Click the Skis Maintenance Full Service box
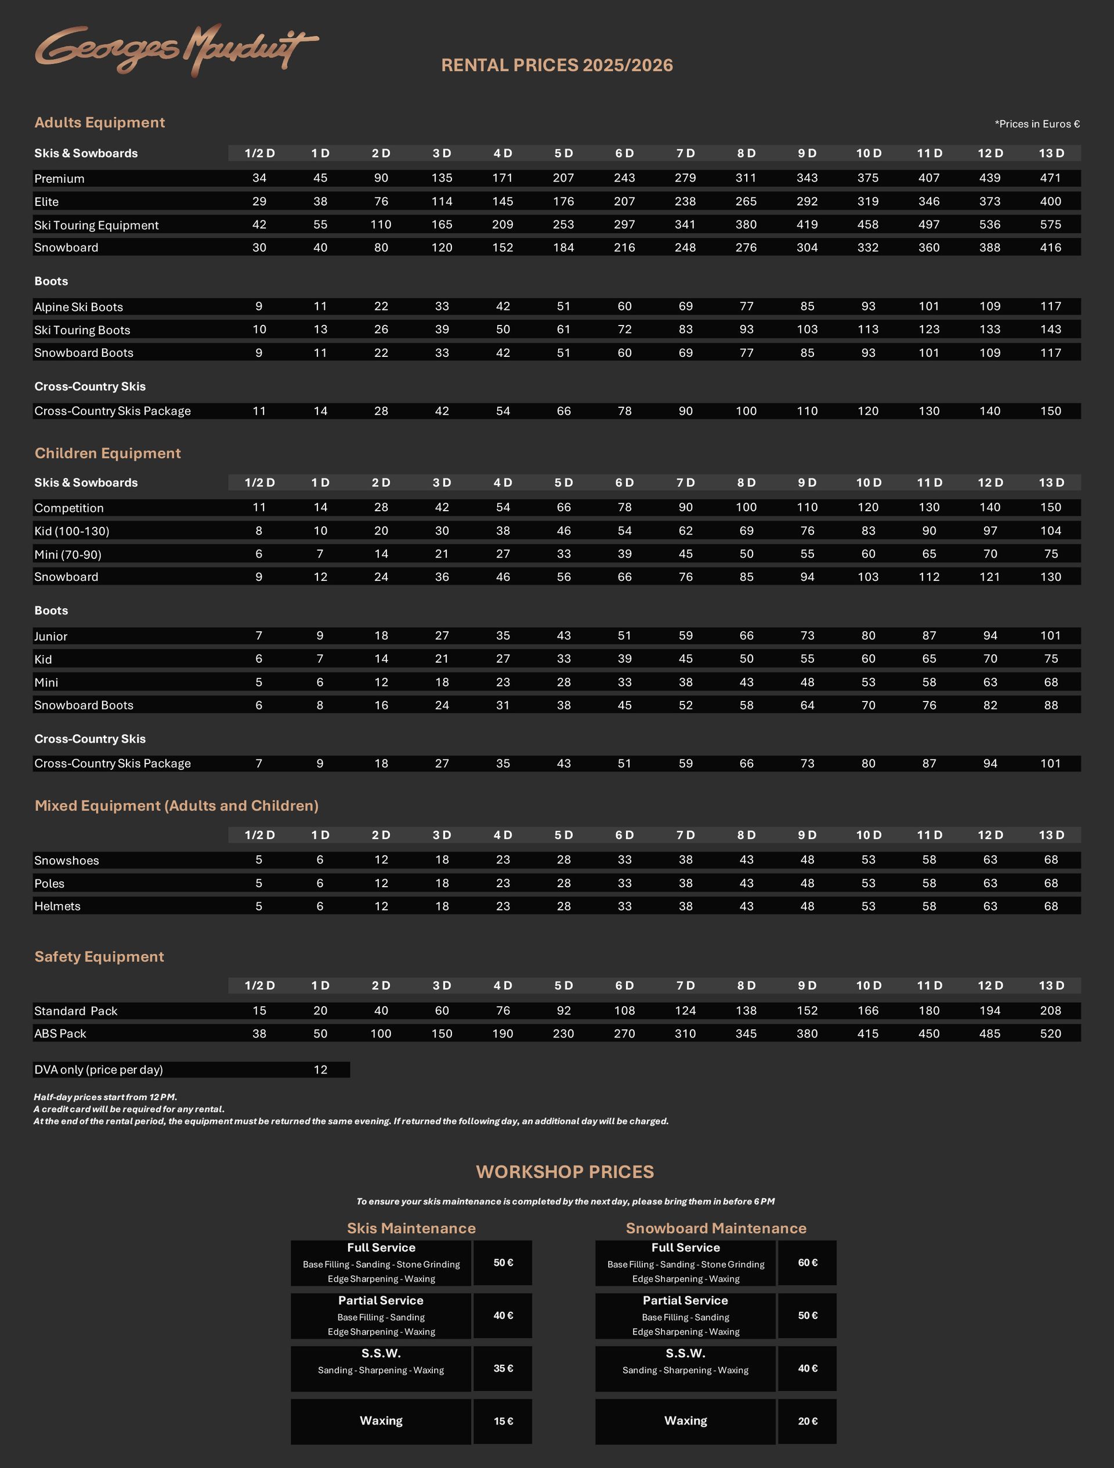1114x1468 pixels. tap(382, 1263)
